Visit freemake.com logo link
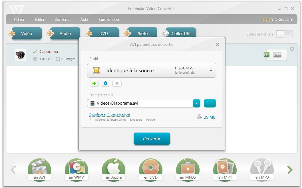Image resolution: width=302 pixels, height=188 pixels. pos(277,19)
